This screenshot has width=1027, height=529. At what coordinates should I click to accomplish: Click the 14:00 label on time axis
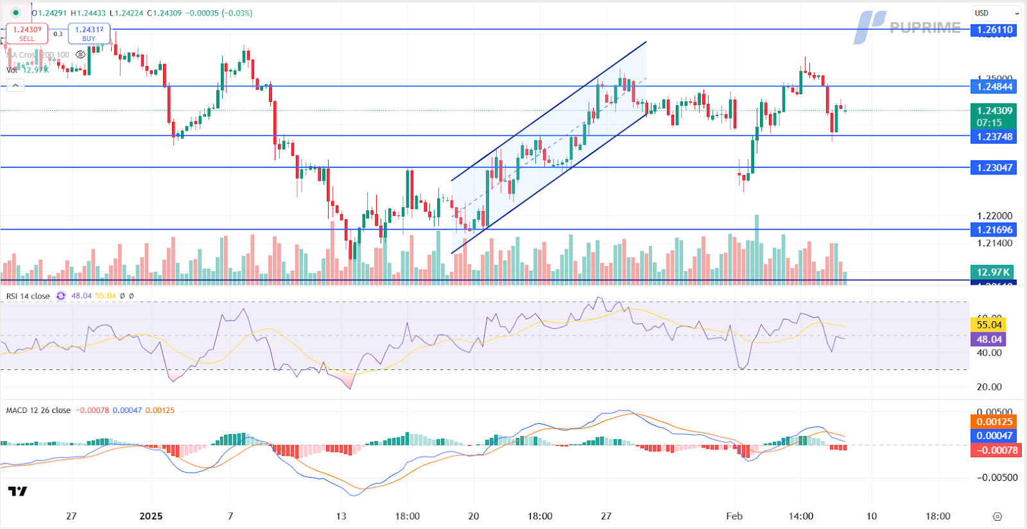(801, 516)
